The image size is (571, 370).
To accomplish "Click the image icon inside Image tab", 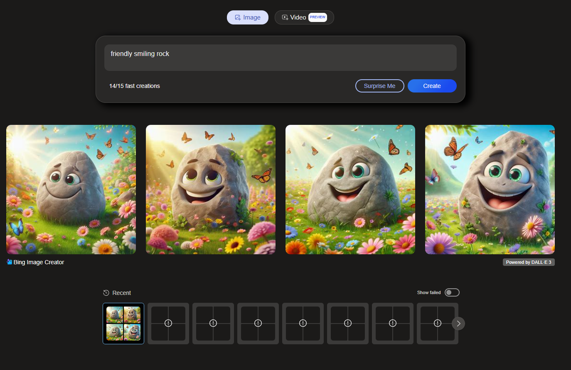I will tap(238, 17).
